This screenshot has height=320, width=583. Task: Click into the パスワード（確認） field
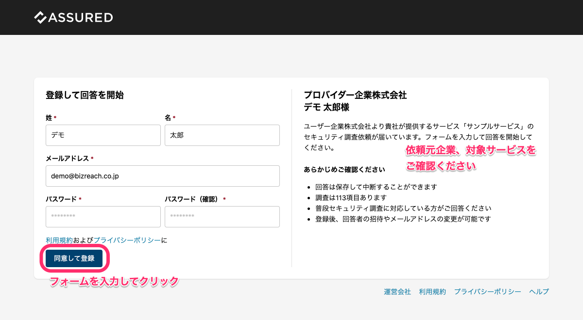(x=222, y=217)
